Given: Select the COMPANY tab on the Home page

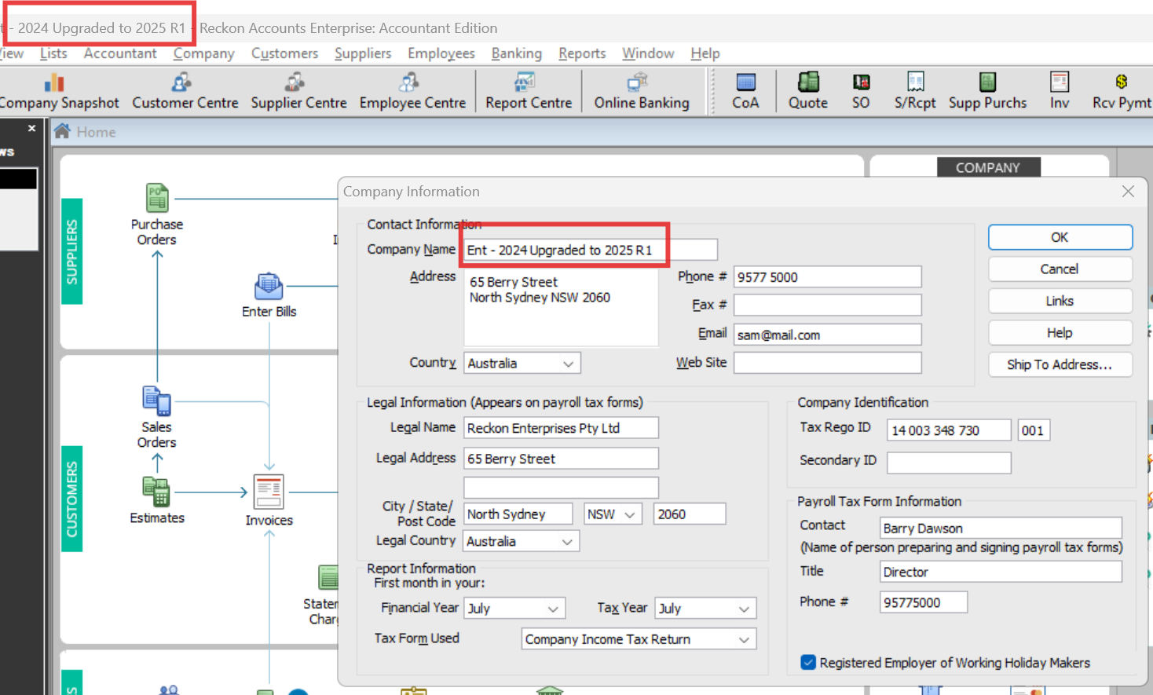Looking at the screenshot, I should click(x=988, y=167).
